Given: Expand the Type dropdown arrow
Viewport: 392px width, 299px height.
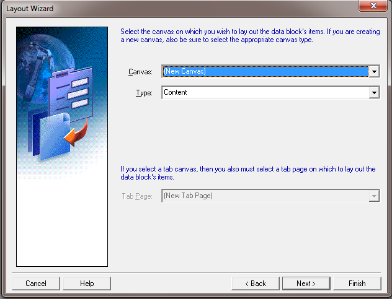Looking at the screenshot, I should [374, 93].
